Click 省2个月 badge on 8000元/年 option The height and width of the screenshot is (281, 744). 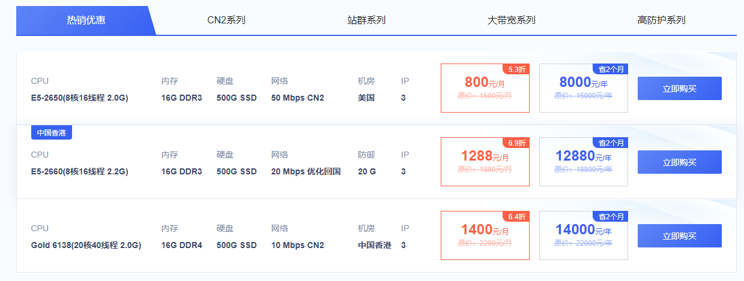611,69
